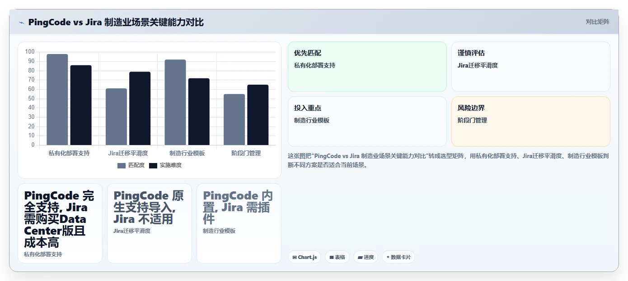Click the Jira迁移平滑度 x-axis label
The image size is (628, 281).
128,153
